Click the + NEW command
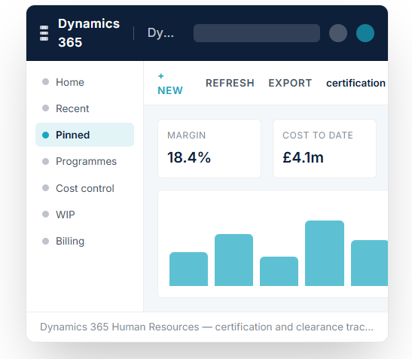The width and height of the screenshot is (412, 359). 170,84
